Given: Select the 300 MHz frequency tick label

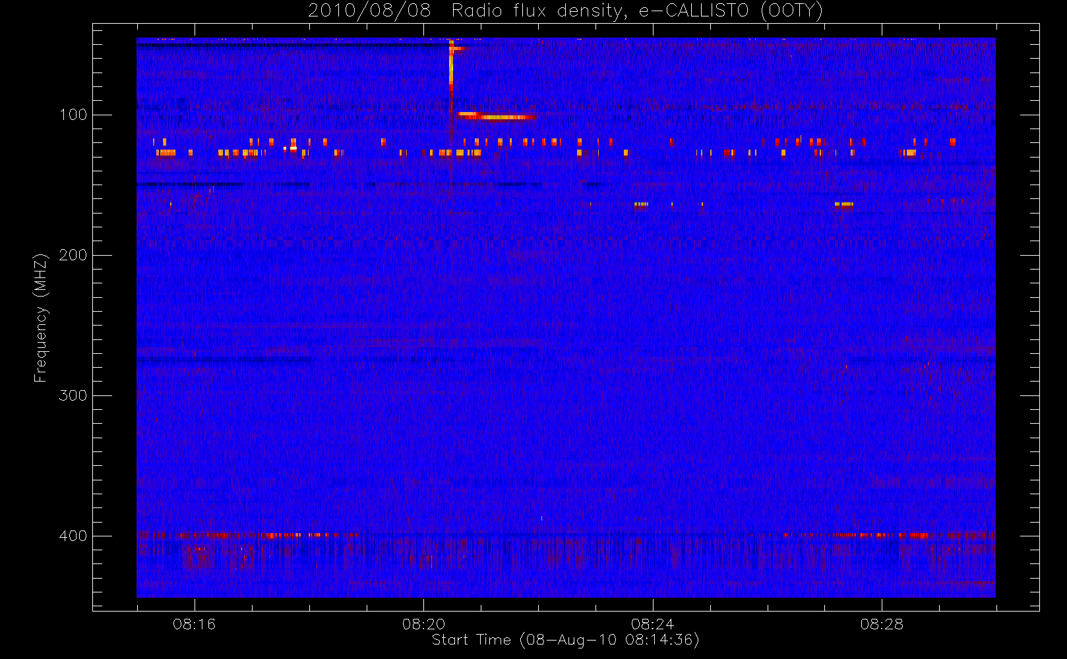Looking at the screenshot, I should click(x=73, y=395).
